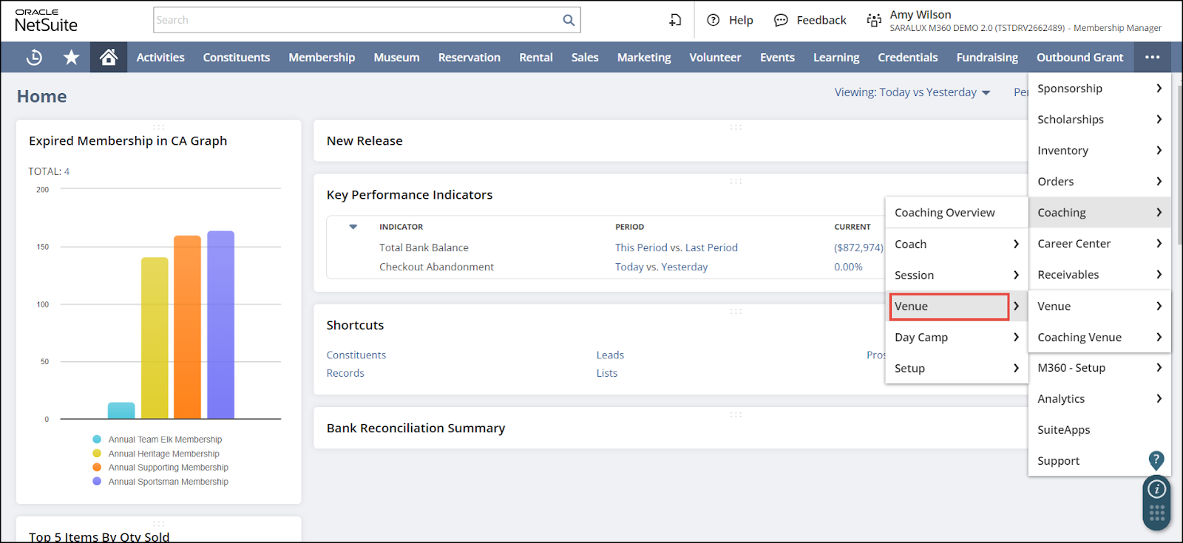
Task: Click the orange Annual Supporting Membership bar
Action: [x=187, y=327]
